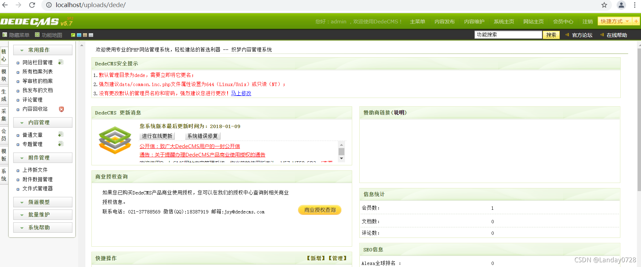Click the 进行在线更新 button
Viewport: 641px width, 267px height.
157,136
